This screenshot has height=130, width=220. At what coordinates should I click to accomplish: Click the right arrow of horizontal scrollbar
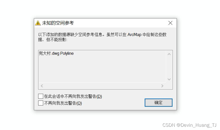pos(162,86)
